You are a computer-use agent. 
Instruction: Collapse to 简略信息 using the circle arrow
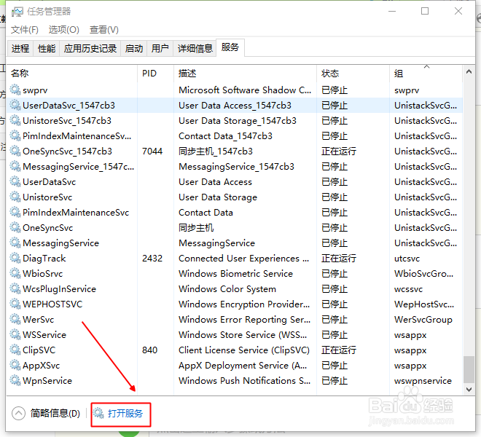(x=18, y=413)
